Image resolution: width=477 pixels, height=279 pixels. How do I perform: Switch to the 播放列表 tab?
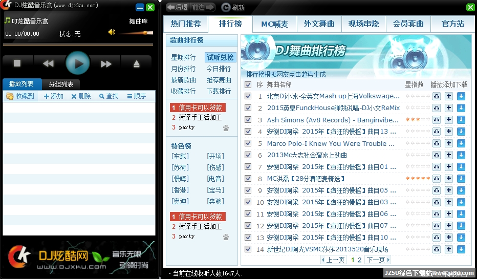click(21, 84)
